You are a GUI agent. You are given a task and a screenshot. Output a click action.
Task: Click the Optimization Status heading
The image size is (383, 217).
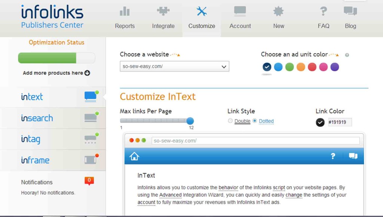point(56,43)
